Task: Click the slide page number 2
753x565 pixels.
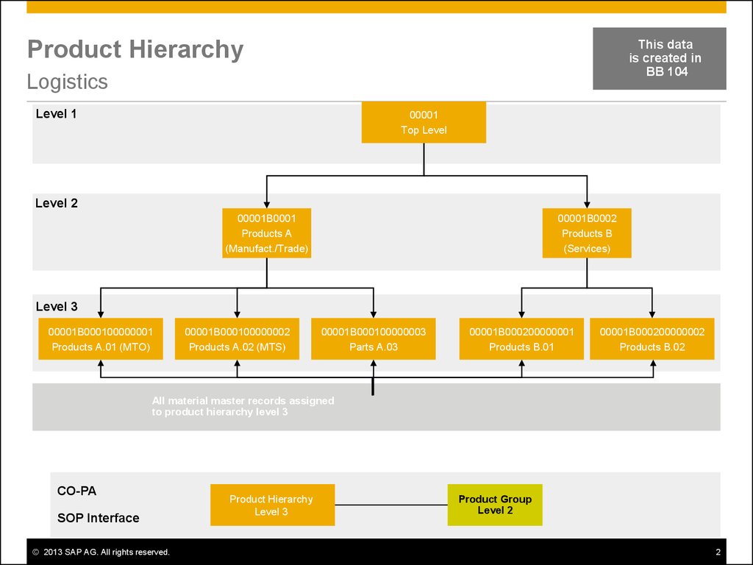Action: [718, 552]
